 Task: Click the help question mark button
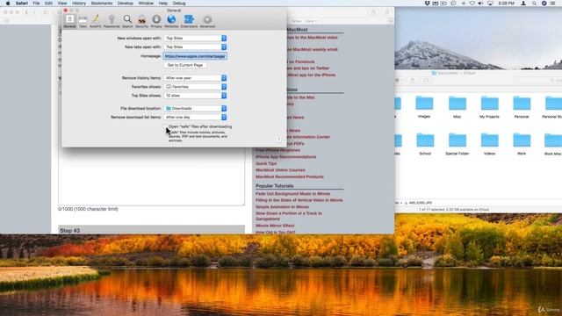278,140
